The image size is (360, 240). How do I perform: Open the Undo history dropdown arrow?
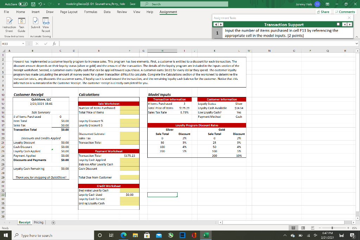44,4
